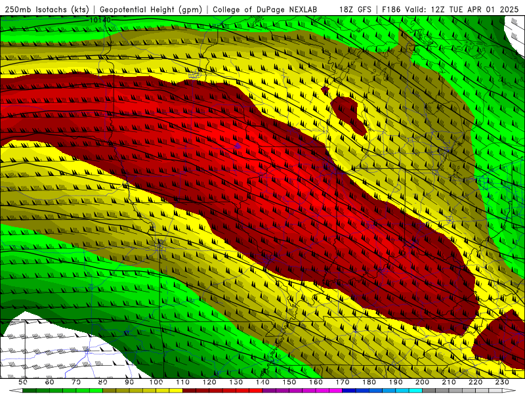Select bright red swatch just before 140
Image resolution: width=525 pixels, height=394 pixels.
[x=256, y=391]
